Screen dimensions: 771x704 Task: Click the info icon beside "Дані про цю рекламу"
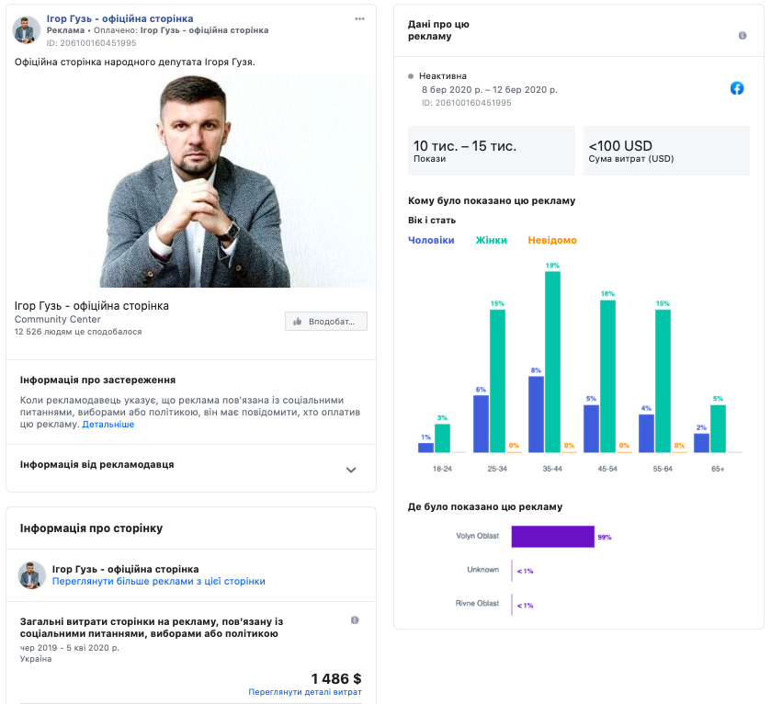click(x=743, y=35)
